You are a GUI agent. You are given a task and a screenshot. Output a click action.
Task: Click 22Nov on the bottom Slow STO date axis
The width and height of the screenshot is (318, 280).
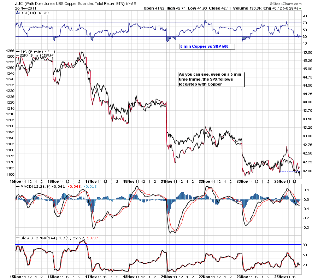click(204, 277)
